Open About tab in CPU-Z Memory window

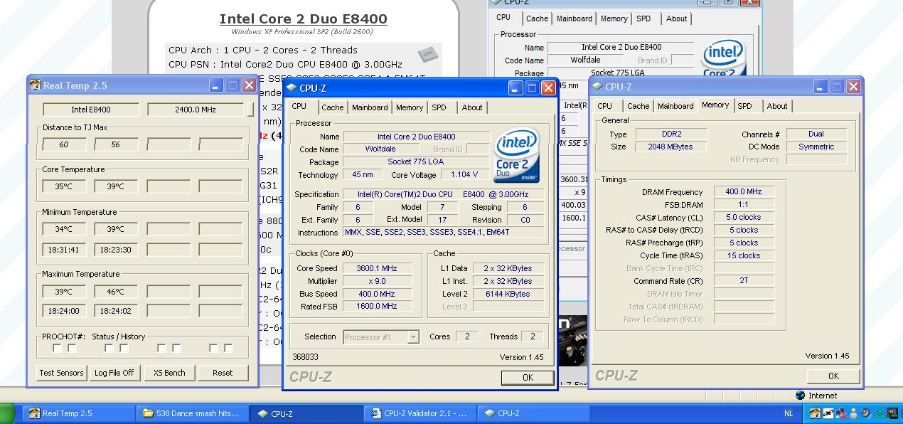pyautogui.click(x=777, y=106)
